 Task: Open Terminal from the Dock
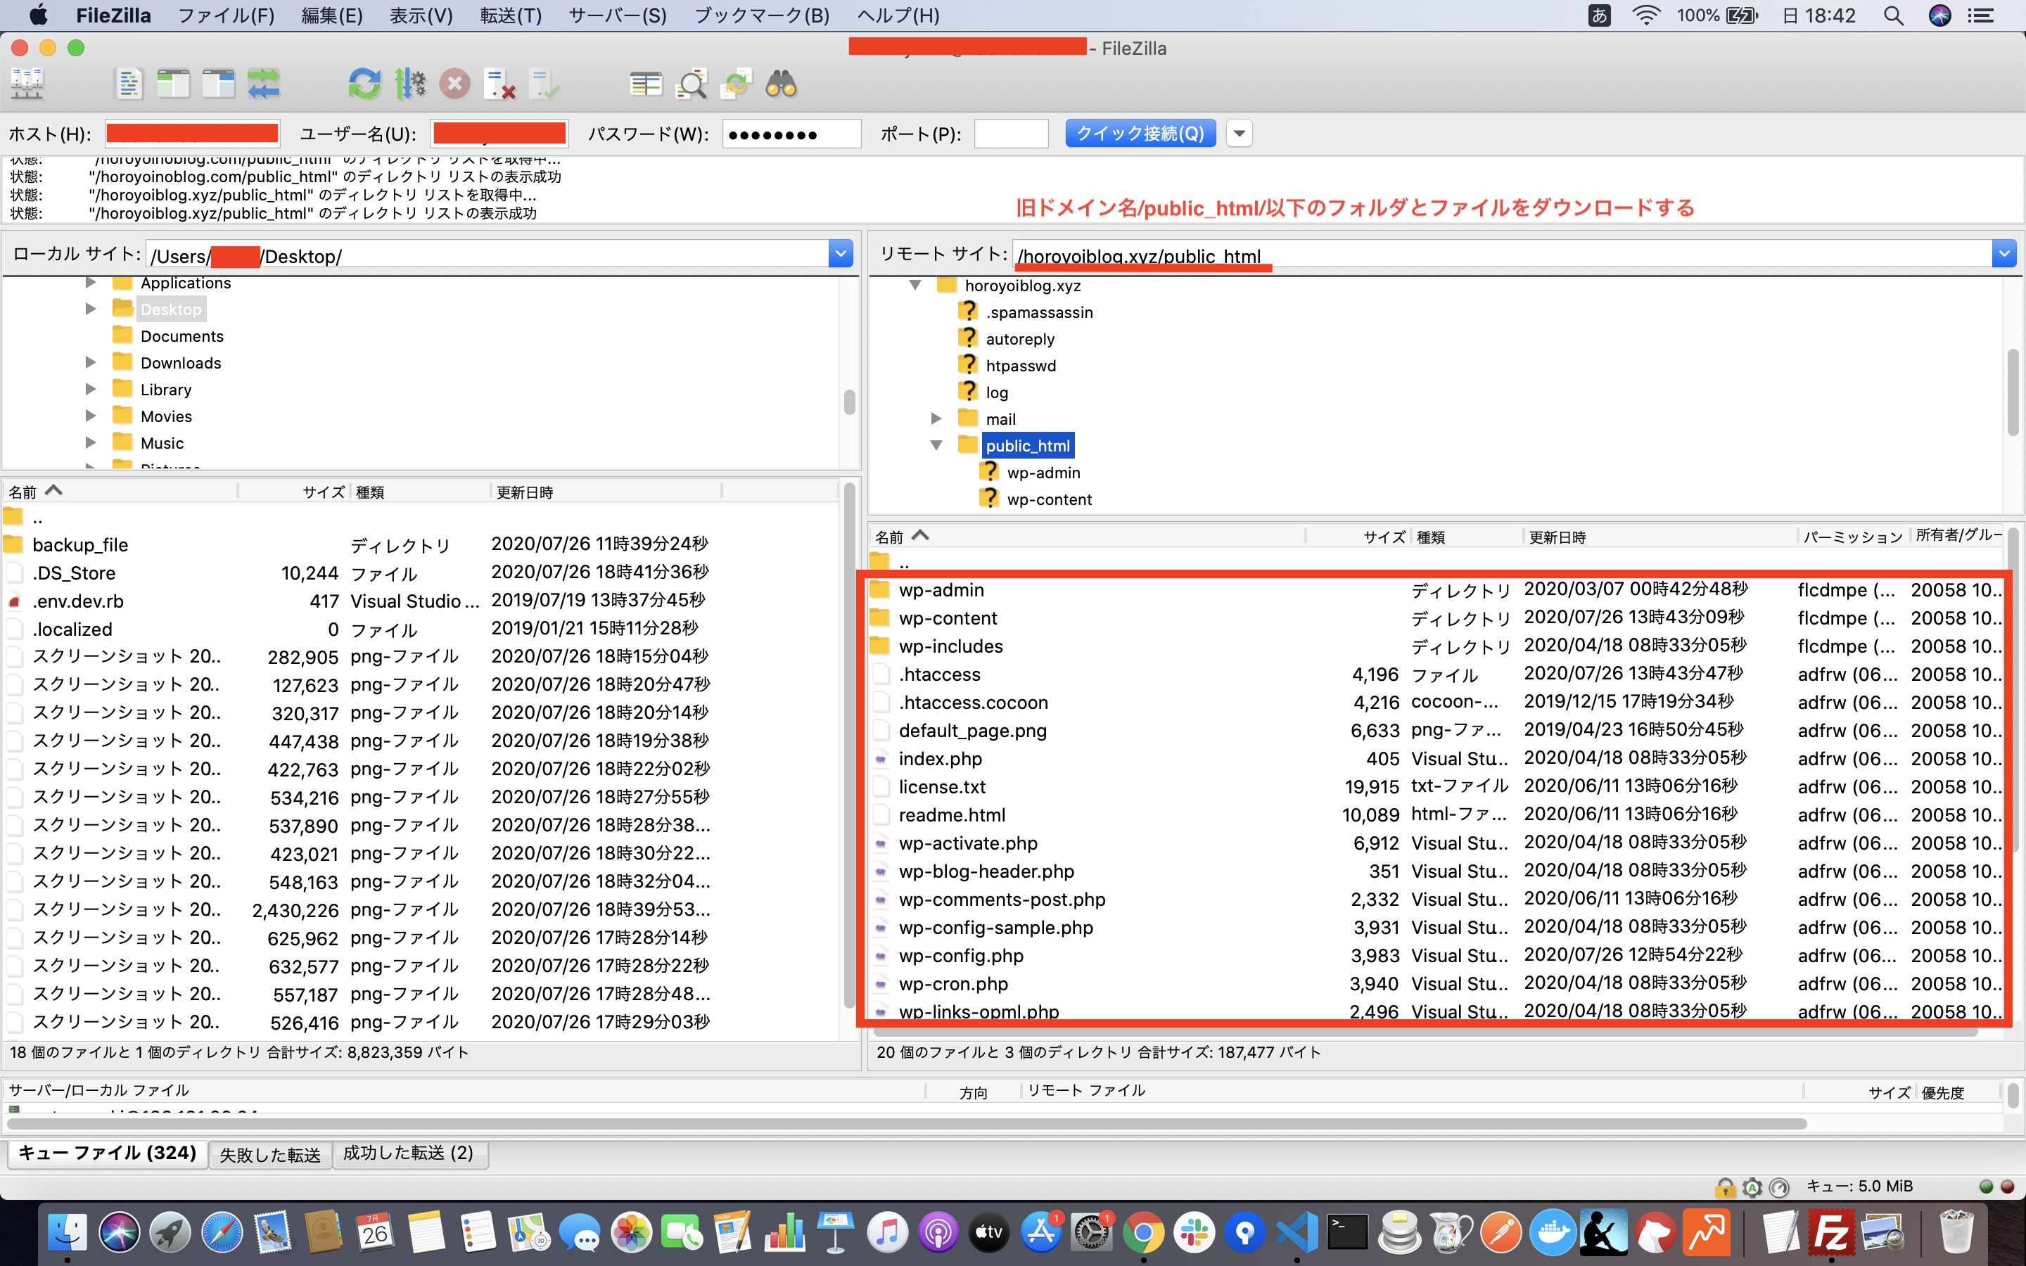[x=1348, y=1232]
